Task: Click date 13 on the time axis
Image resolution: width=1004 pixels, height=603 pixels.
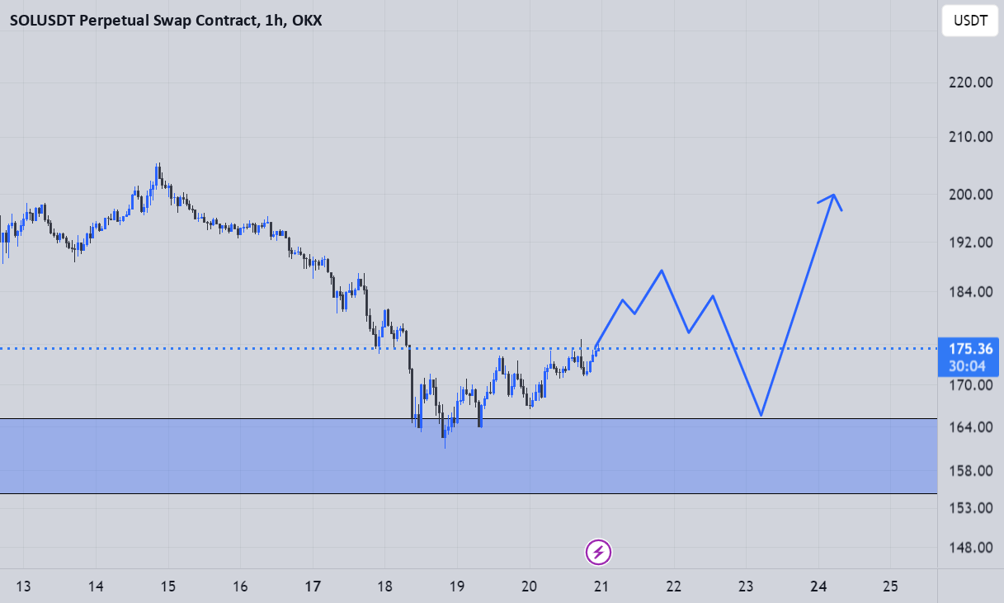Action: point(24,587)
